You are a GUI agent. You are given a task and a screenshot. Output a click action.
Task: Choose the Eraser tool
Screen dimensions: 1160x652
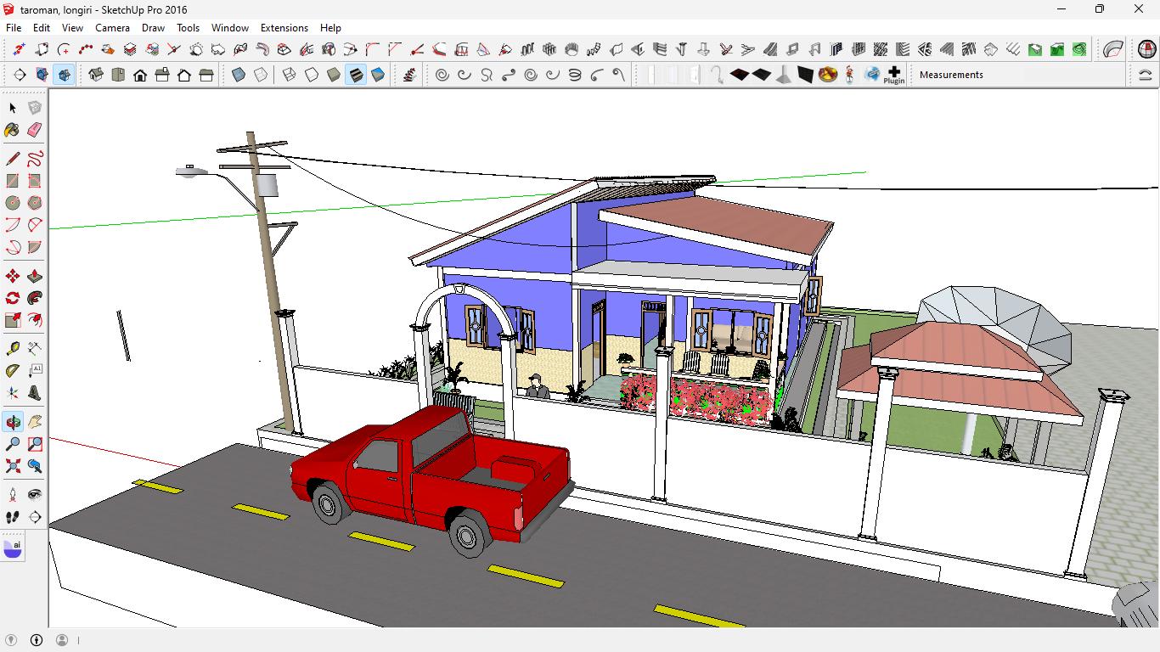[x=35, y=130]
